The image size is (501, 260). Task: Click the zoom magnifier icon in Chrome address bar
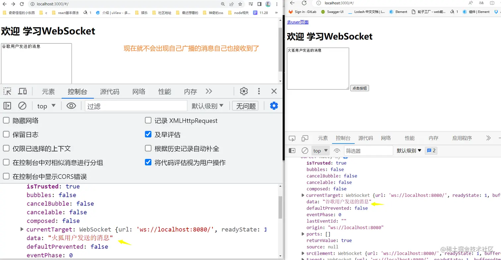[x=223, y=4]
